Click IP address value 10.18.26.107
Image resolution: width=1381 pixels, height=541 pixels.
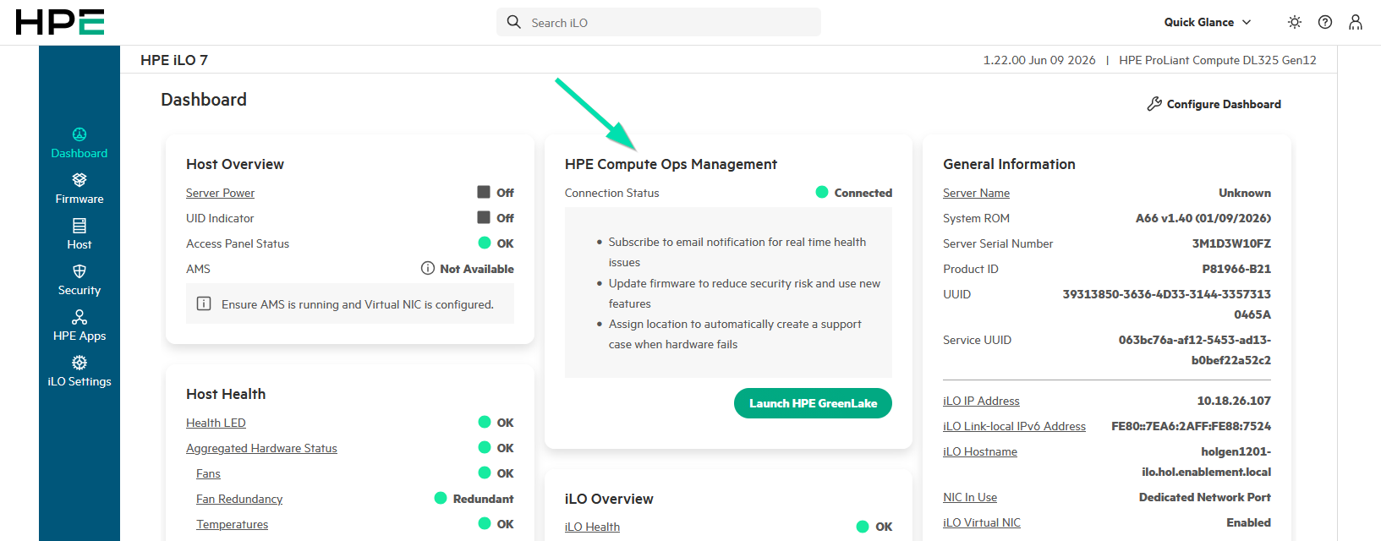[1234, 401]
